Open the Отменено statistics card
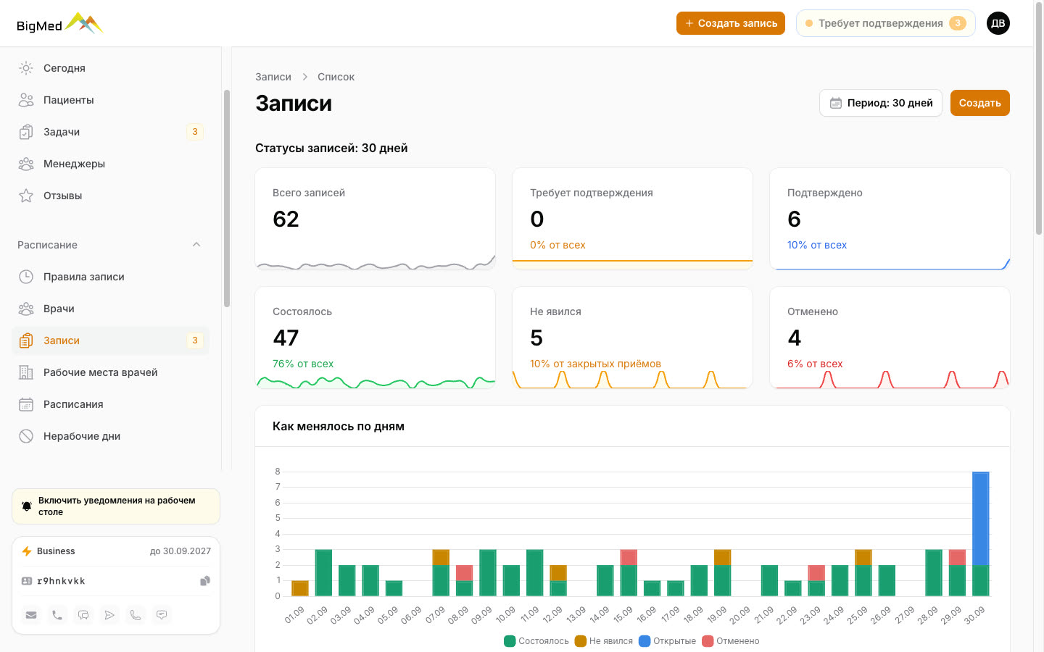Image resolution: width=1044 pixels, height=652 pixels. click(890, 338)
